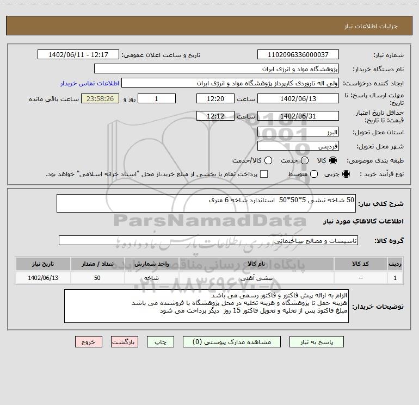Click the price validity date 1402/06/31 field
Viewport: 419px width, 405px height.
click(x=298, y=116)
